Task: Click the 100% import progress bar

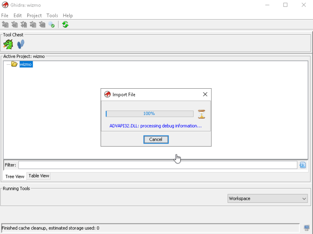Action: [149, 114]
